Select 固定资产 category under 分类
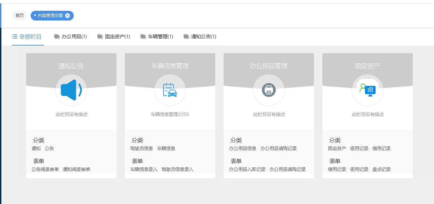The height and width of the screenshot is (204, 434). pos(337,148)
